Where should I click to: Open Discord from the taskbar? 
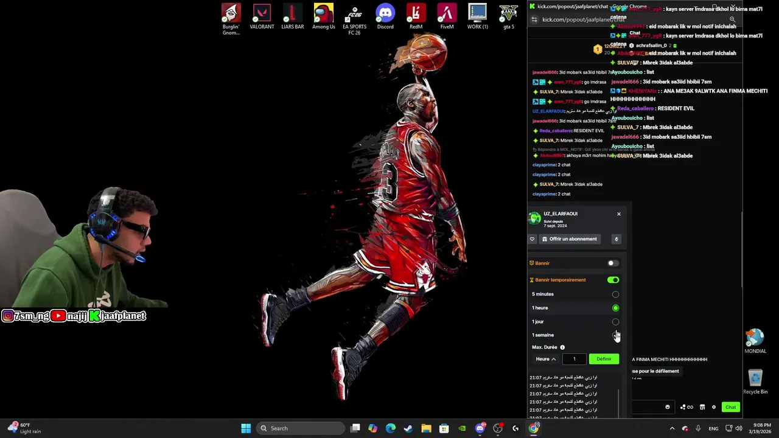pyautogui.click(x=480, y=428)
